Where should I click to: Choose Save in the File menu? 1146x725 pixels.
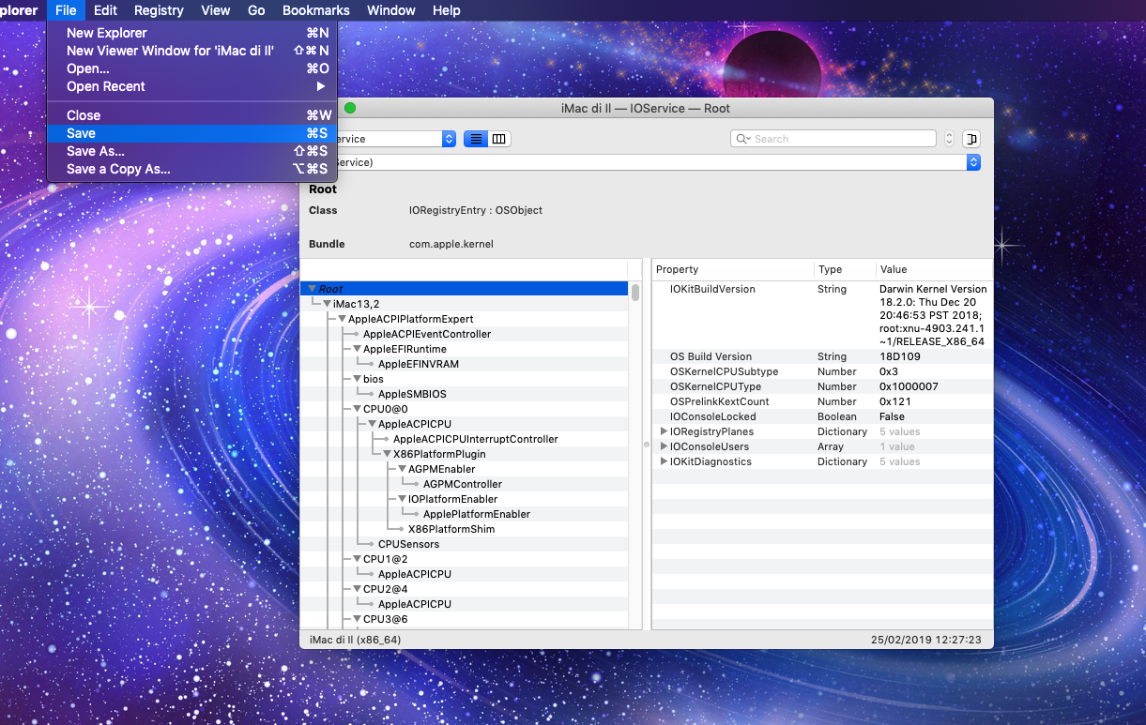[x=191, y=133]
